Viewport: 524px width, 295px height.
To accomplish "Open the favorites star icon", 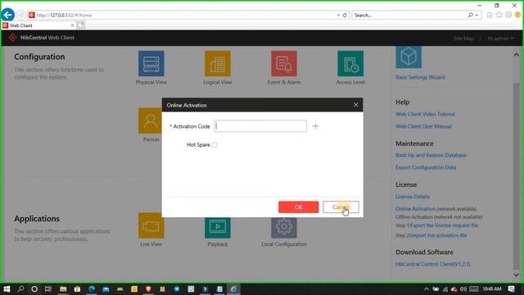I will click(499, 15).
